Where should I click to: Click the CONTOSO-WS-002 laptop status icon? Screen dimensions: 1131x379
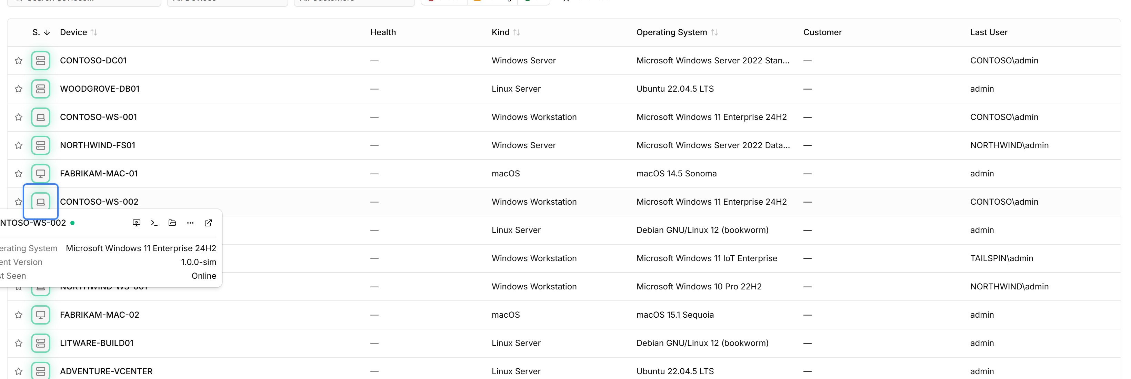click(40, 202)
